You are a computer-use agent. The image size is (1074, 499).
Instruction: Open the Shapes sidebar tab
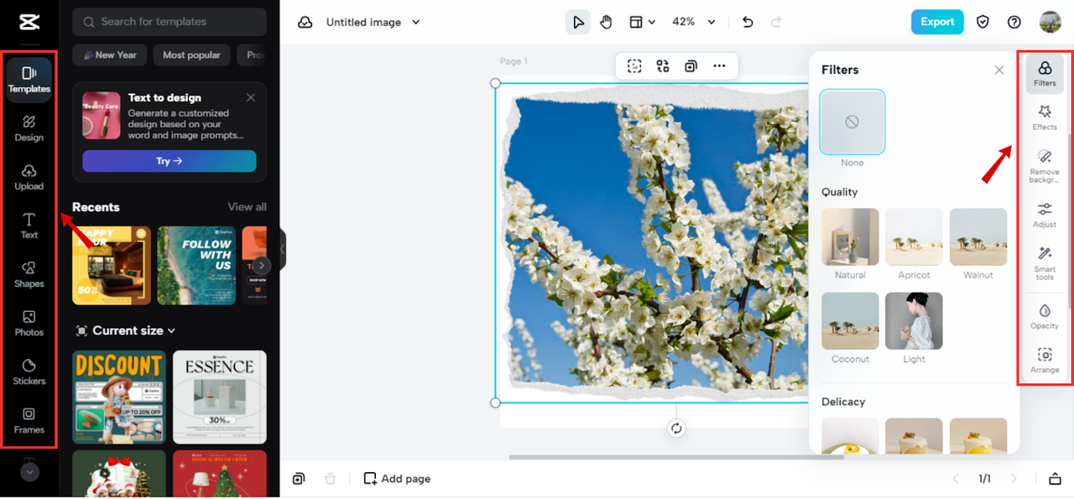tap(29, 274)
